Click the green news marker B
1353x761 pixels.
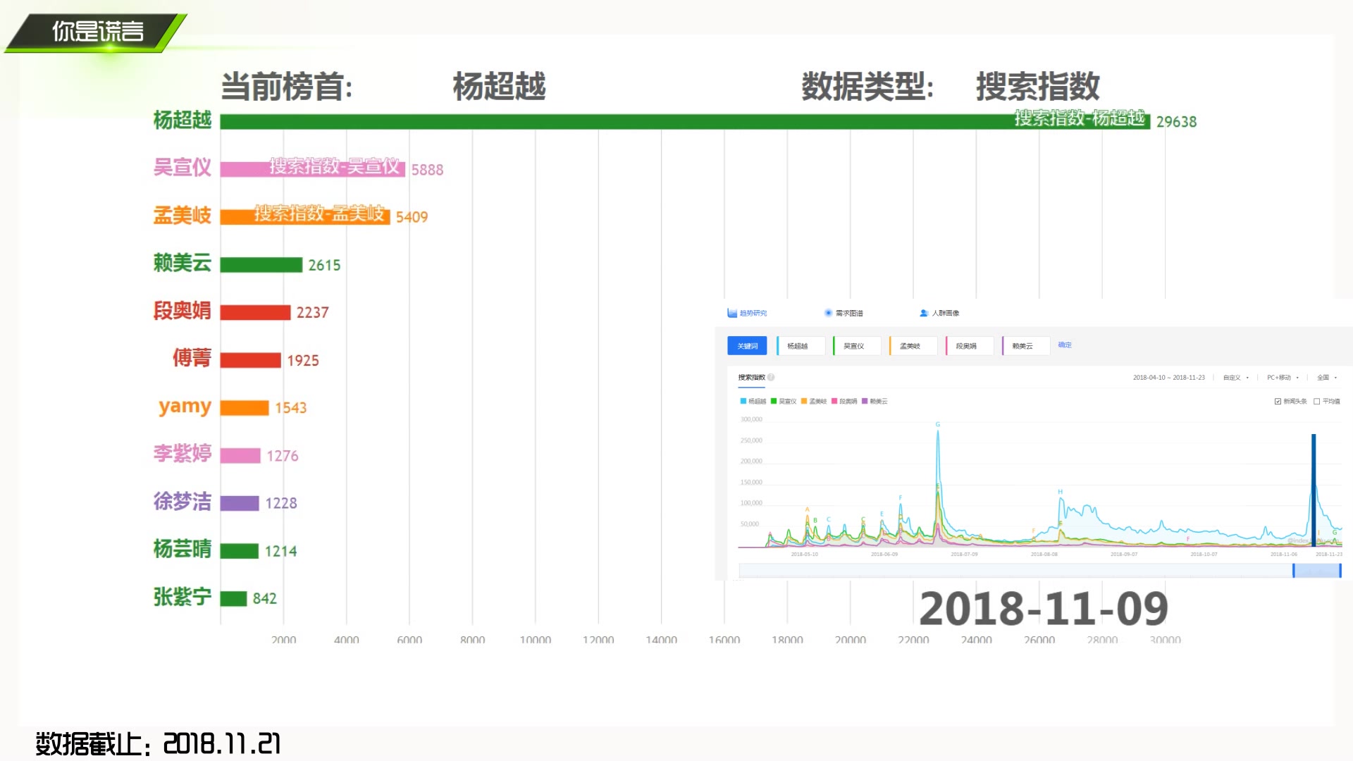click(x=815, y=520)
